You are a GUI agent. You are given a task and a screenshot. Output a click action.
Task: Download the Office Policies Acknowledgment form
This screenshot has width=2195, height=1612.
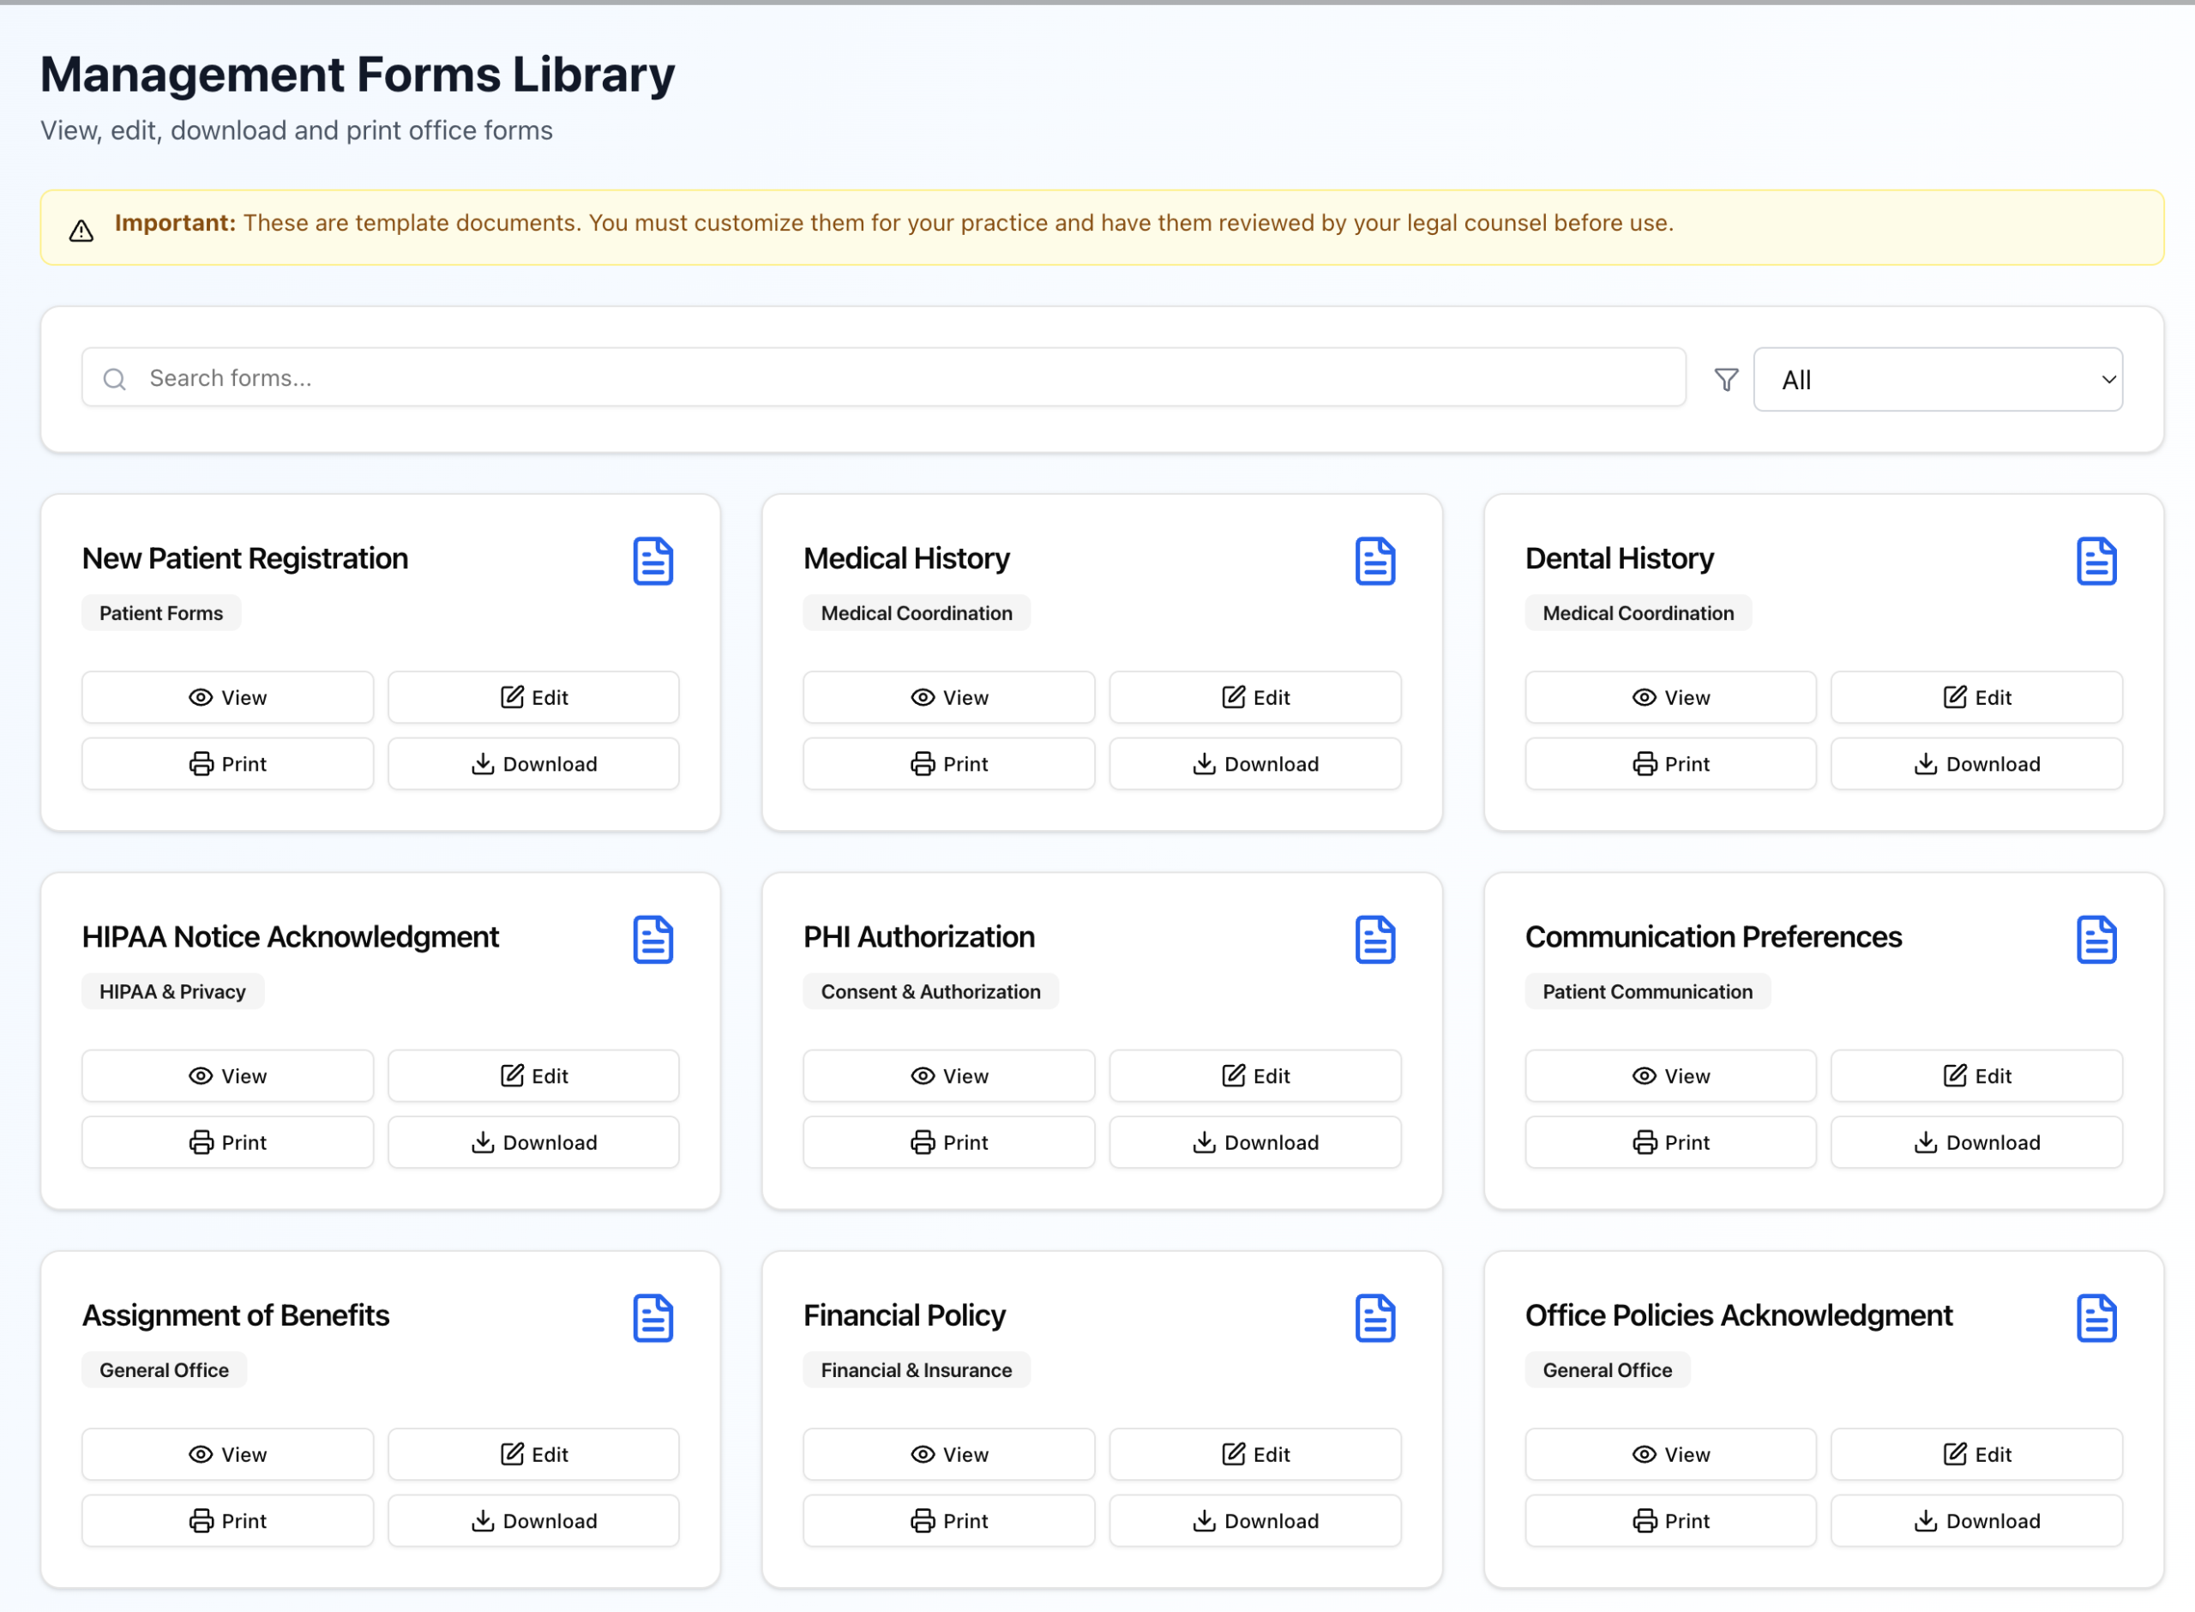[1976, 1520]
